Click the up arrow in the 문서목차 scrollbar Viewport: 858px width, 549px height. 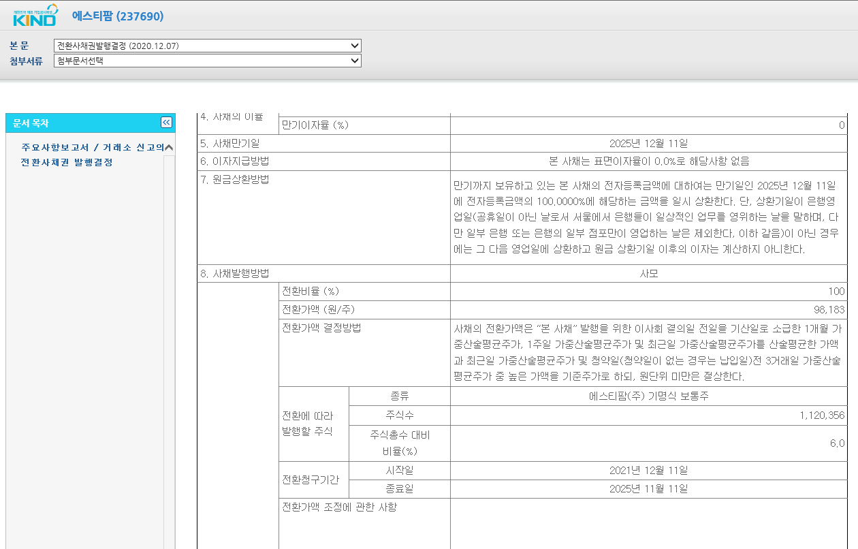[x=169, y=148]
